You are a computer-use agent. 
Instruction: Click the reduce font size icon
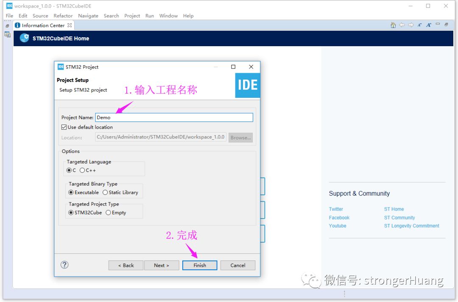click(x=420, y=25)
